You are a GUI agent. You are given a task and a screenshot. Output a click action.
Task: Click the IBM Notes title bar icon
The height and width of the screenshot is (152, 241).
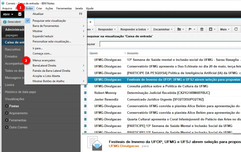tap(3, 3)
